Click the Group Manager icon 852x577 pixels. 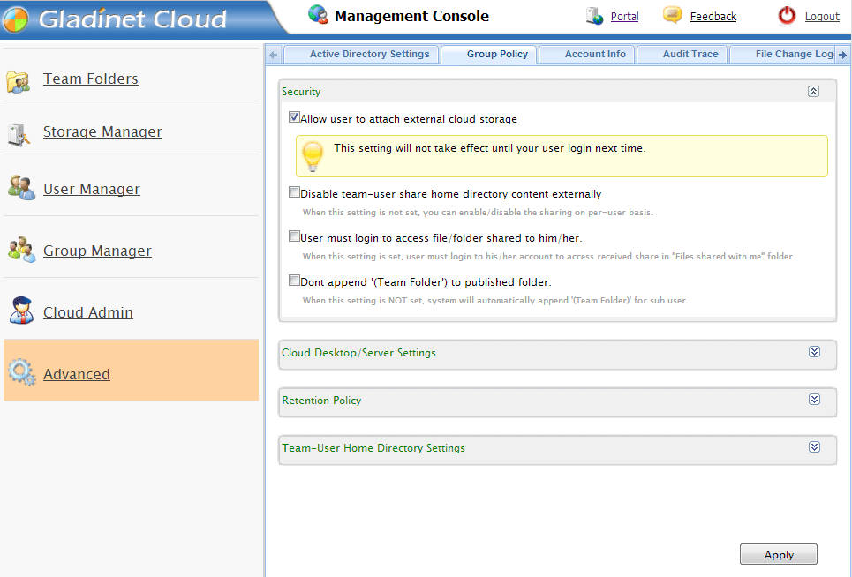[20, 250]
